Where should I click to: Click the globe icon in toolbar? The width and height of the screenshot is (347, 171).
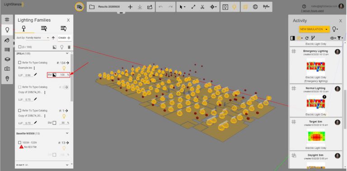[255, 7]
